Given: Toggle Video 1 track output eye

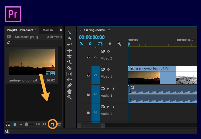Looking at the screenshot, I should click(x=108, y=69).
